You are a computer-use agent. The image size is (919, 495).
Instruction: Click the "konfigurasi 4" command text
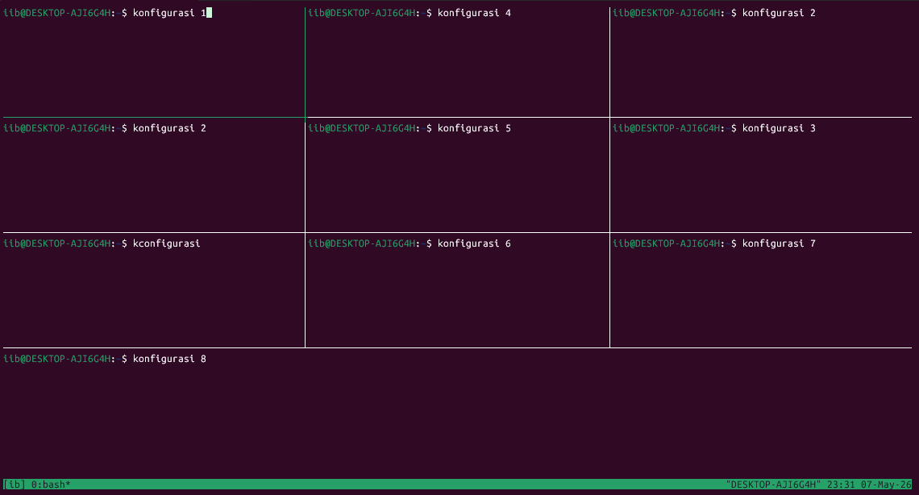coord(474,13)
